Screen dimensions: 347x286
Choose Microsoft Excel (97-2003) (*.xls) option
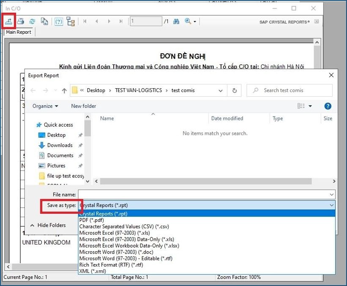pyautogui.click(x=207, y=233)
